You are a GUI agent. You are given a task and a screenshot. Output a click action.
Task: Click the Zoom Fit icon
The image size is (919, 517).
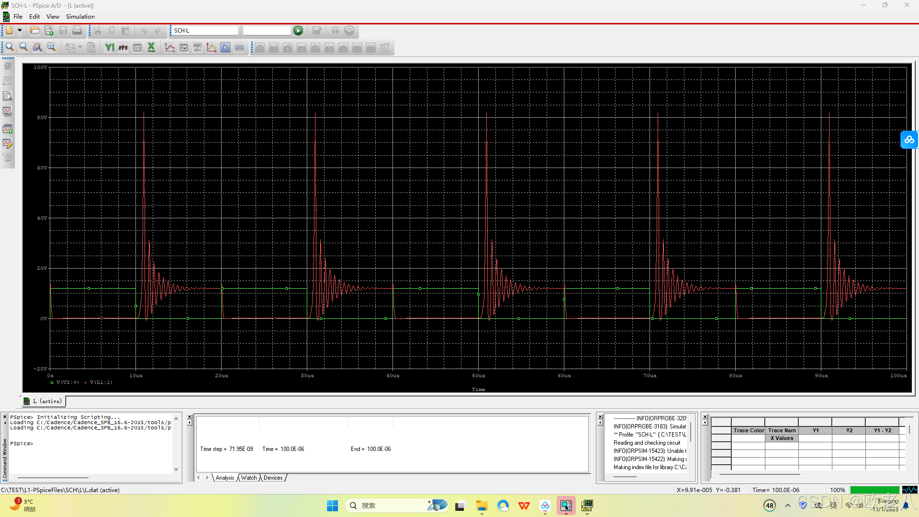[51, 47]
